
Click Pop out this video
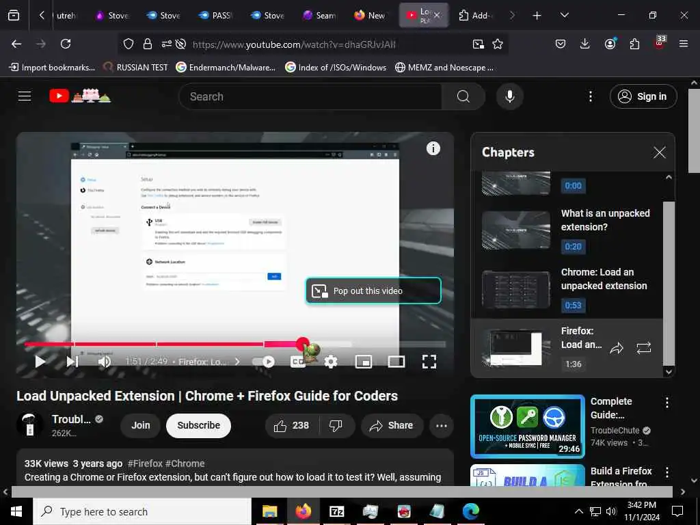coord(373,291)
